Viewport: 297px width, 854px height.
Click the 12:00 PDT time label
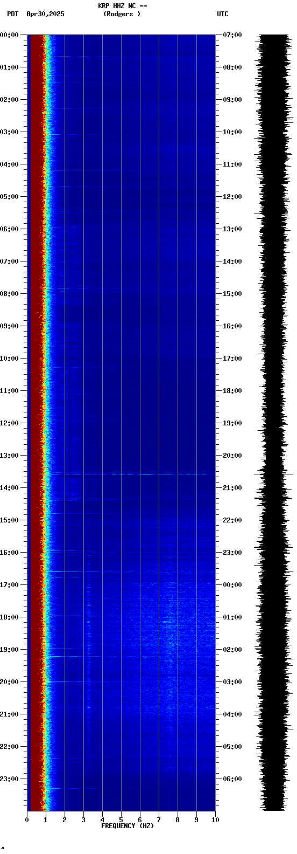point(10,423)
